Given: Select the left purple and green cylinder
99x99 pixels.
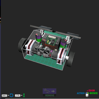Looking at the screenshot, I should tap(39, 38).
